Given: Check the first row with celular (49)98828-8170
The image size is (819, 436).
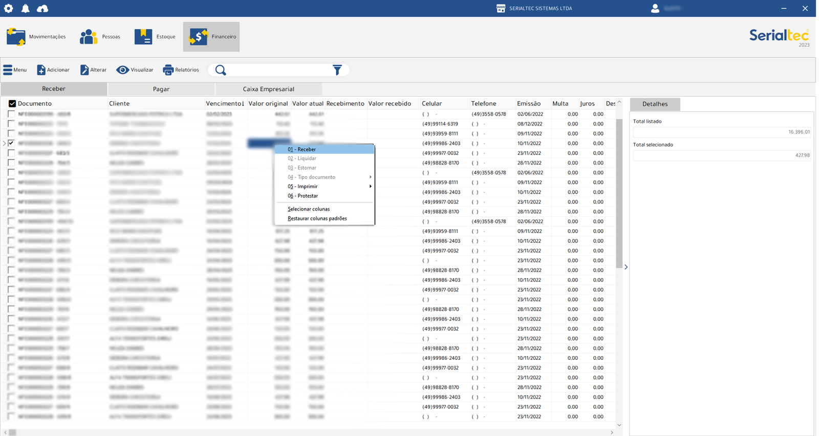Looking at the screenshot, I should pyautogui.click(x=11, y=163).
